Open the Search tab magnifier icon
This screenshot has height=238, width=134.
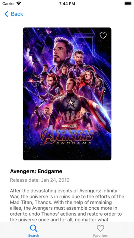[x=33, y=228]
